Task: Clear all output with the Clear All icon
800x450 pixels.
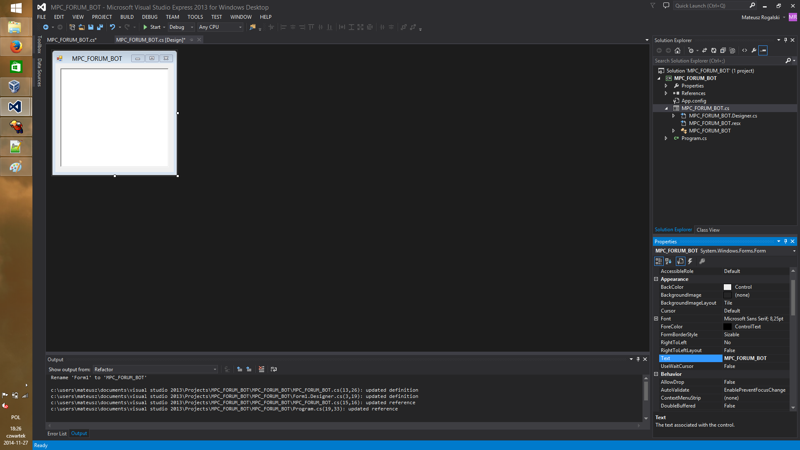Action: point(261,369)
